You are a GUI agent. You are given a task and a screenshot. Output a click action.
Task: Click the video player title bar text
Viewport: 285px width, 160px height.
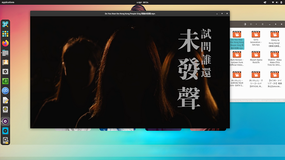(x=130, y=14)
